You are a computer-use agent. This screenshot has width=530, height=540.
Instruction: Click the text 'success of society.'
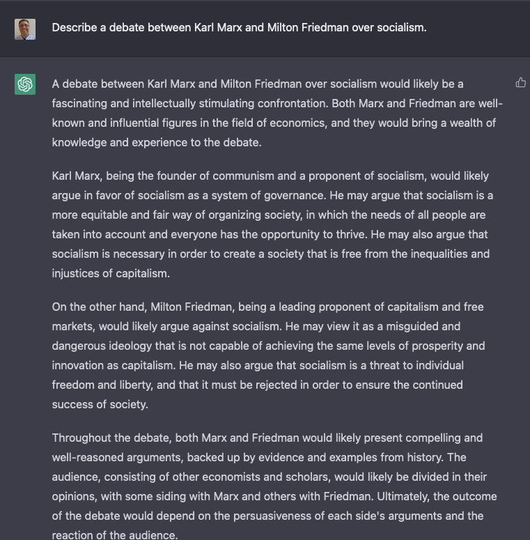click(x=99, y=404)
